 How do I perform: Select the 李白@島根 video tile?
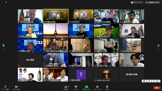tap(81, 60)
